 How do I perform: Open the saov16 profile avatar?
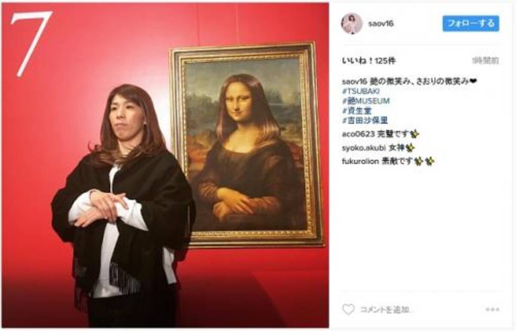point(352,24)
